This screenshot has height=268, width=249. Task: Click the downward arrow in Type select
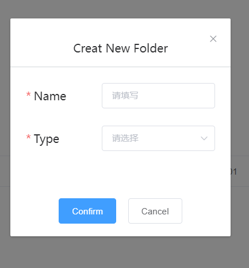click(x=204, y=138)
